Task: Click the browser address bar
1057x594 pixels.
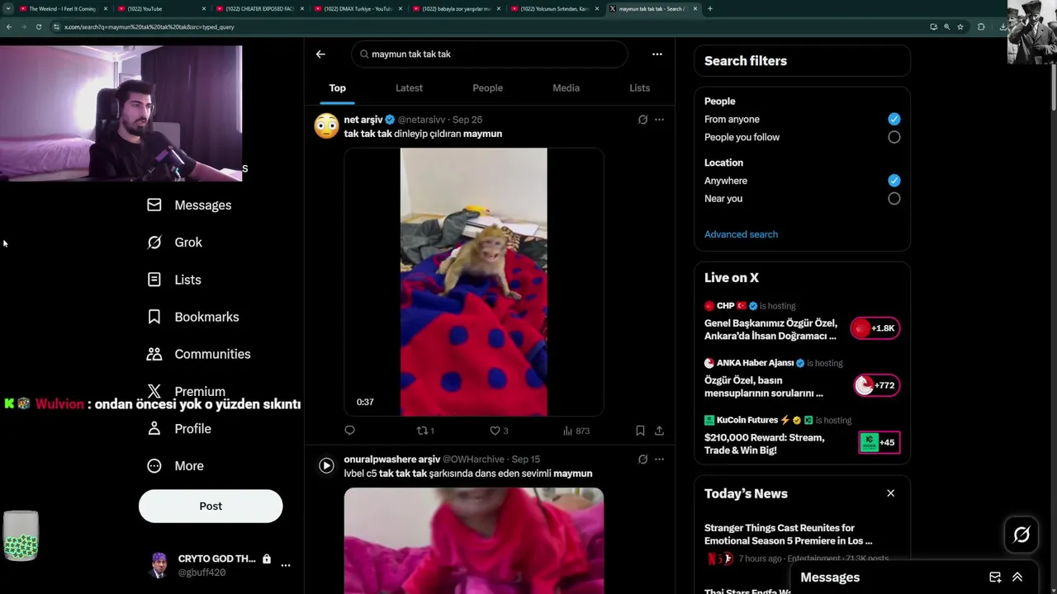Action: click(487, 26)
